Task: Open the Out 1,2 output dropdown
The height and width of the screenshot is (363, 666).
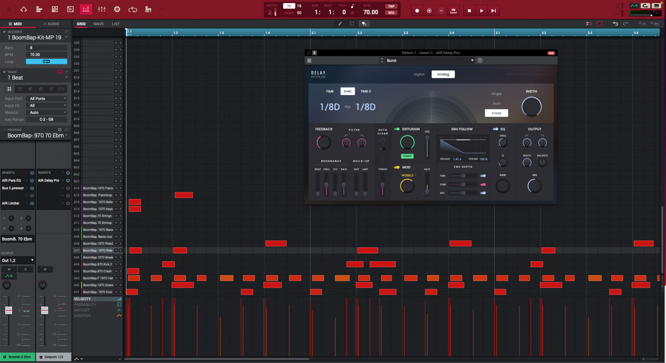Action: click(17, 260)
